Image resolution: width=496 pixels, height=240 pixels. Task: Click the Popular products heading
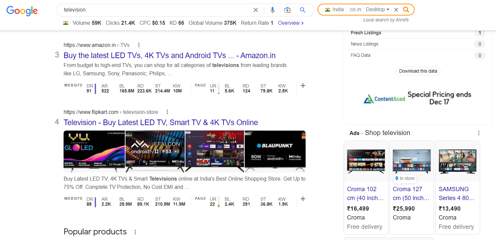[x=95, y=232]
